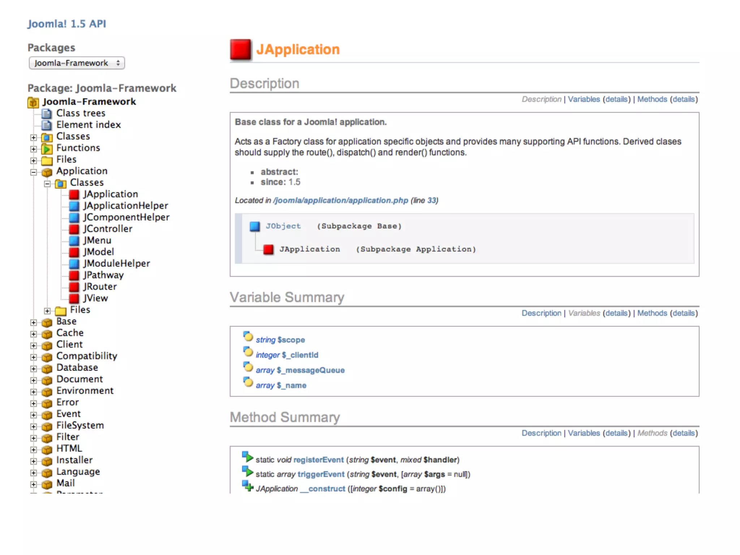The image size is (740, 555).
Task: Click the Database package box icon
Action: 47,369
